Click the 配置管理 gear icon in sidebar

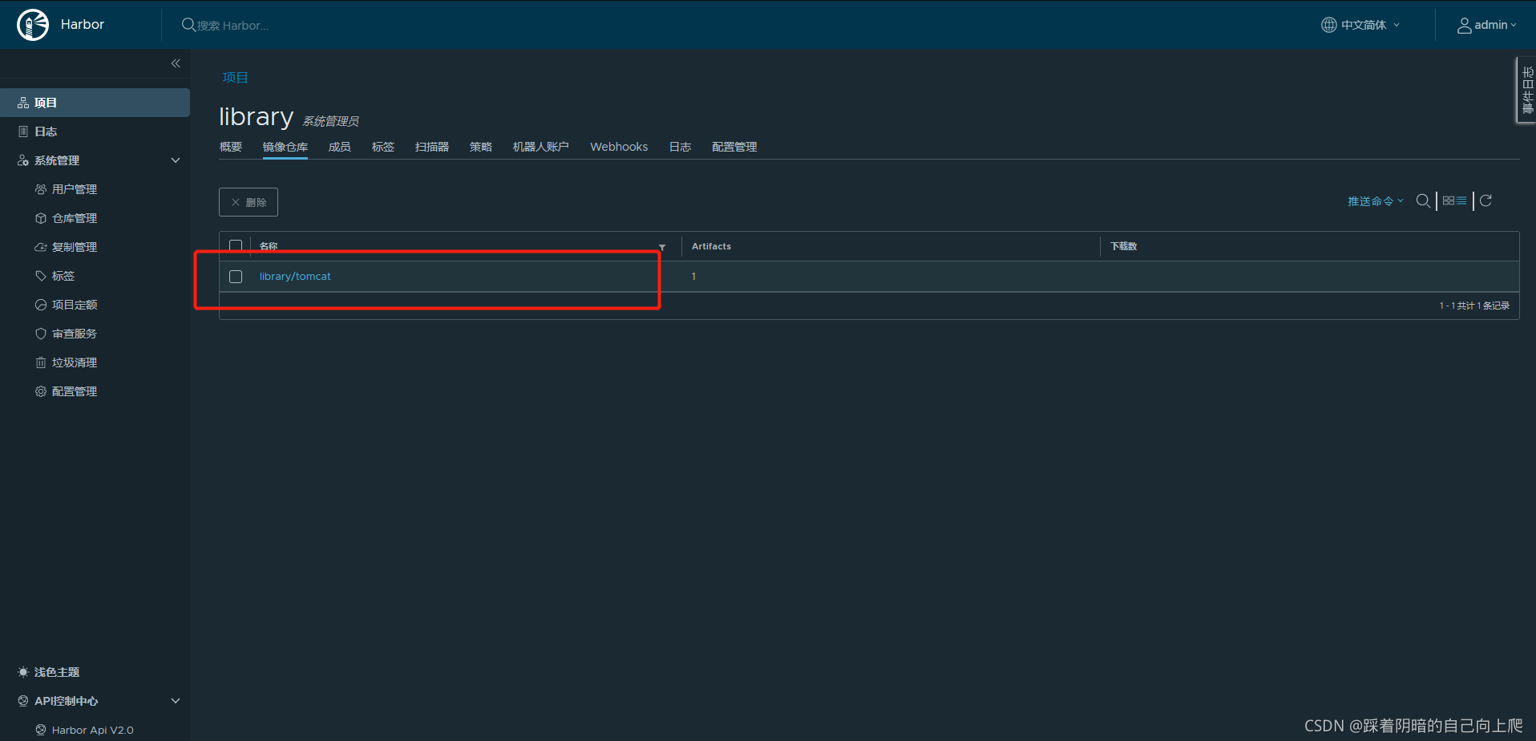tap(41, 391)
